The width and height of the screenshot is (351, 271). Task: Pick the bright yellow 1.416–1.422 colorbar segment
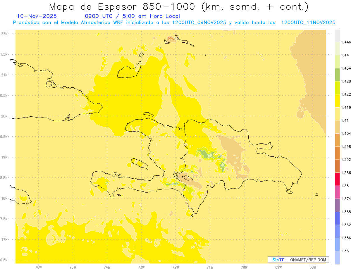pos(337,101)
